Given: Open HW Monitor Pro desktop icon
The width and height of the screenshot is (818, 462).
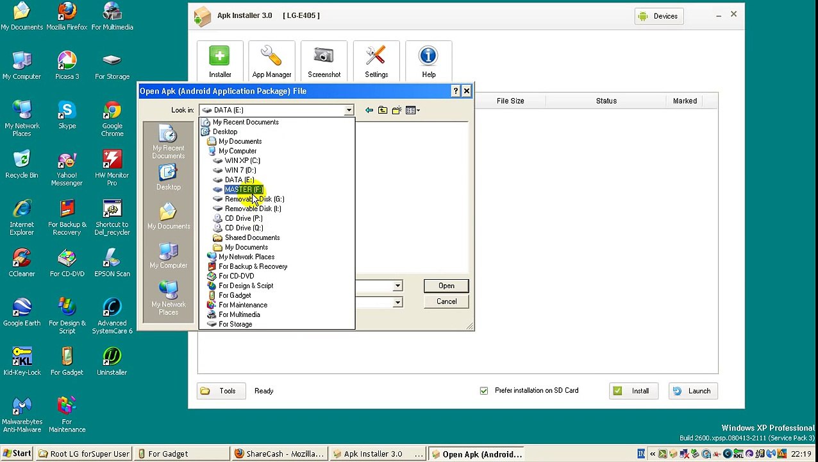Looking at the screenshot, I should (112, 169).
